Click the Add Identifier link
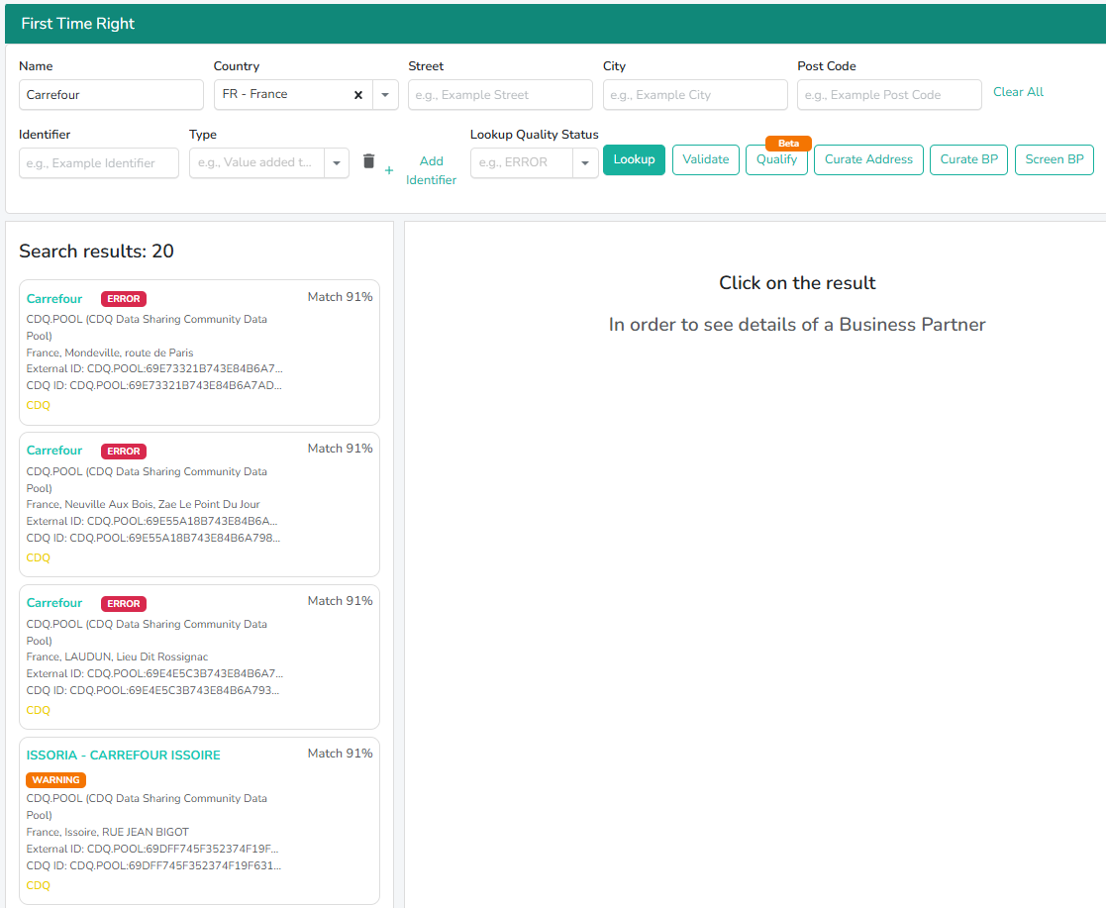Viewport: 1106px width, 908px height. pos(431,170)
